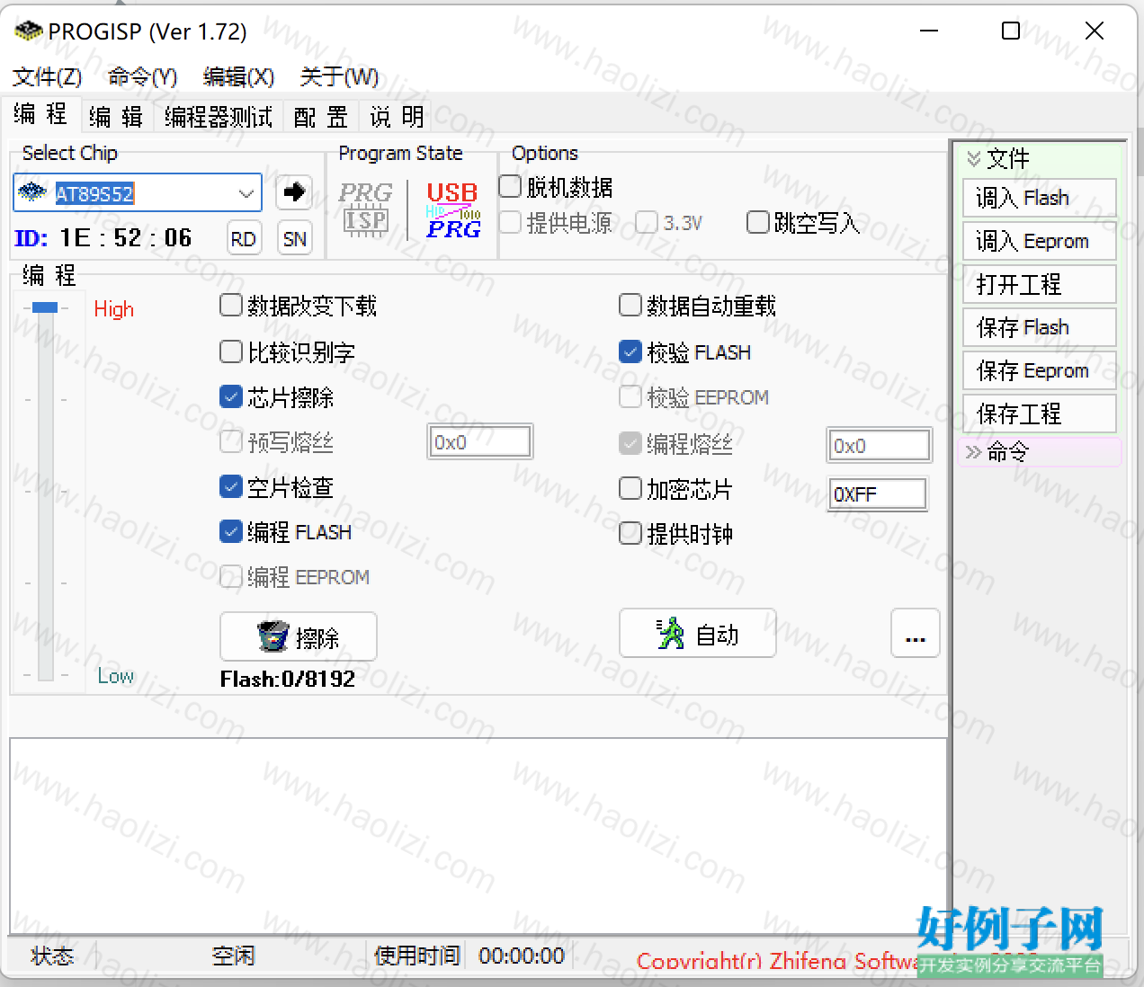Image resolution: width=1144 pixels, height=987 pixels.
Task: Click the arrow icon next to chip selector
Action: [294, 191]
